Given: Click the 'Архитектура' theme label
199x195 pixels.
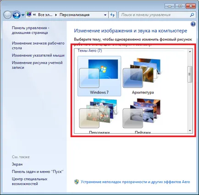Looking at the screenshot, I should coord(143,92).
